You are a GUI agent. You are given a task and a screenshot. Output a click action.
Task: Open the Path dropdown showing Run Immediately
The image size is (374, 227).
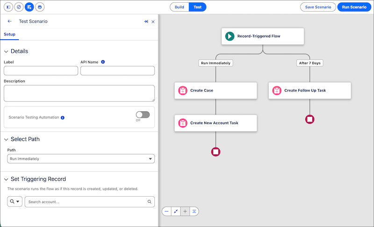point(81,159)
